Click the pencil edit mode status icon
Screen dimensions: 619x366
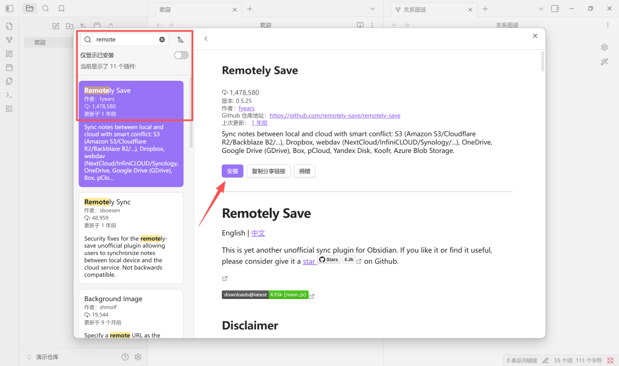tap(546, 360)
